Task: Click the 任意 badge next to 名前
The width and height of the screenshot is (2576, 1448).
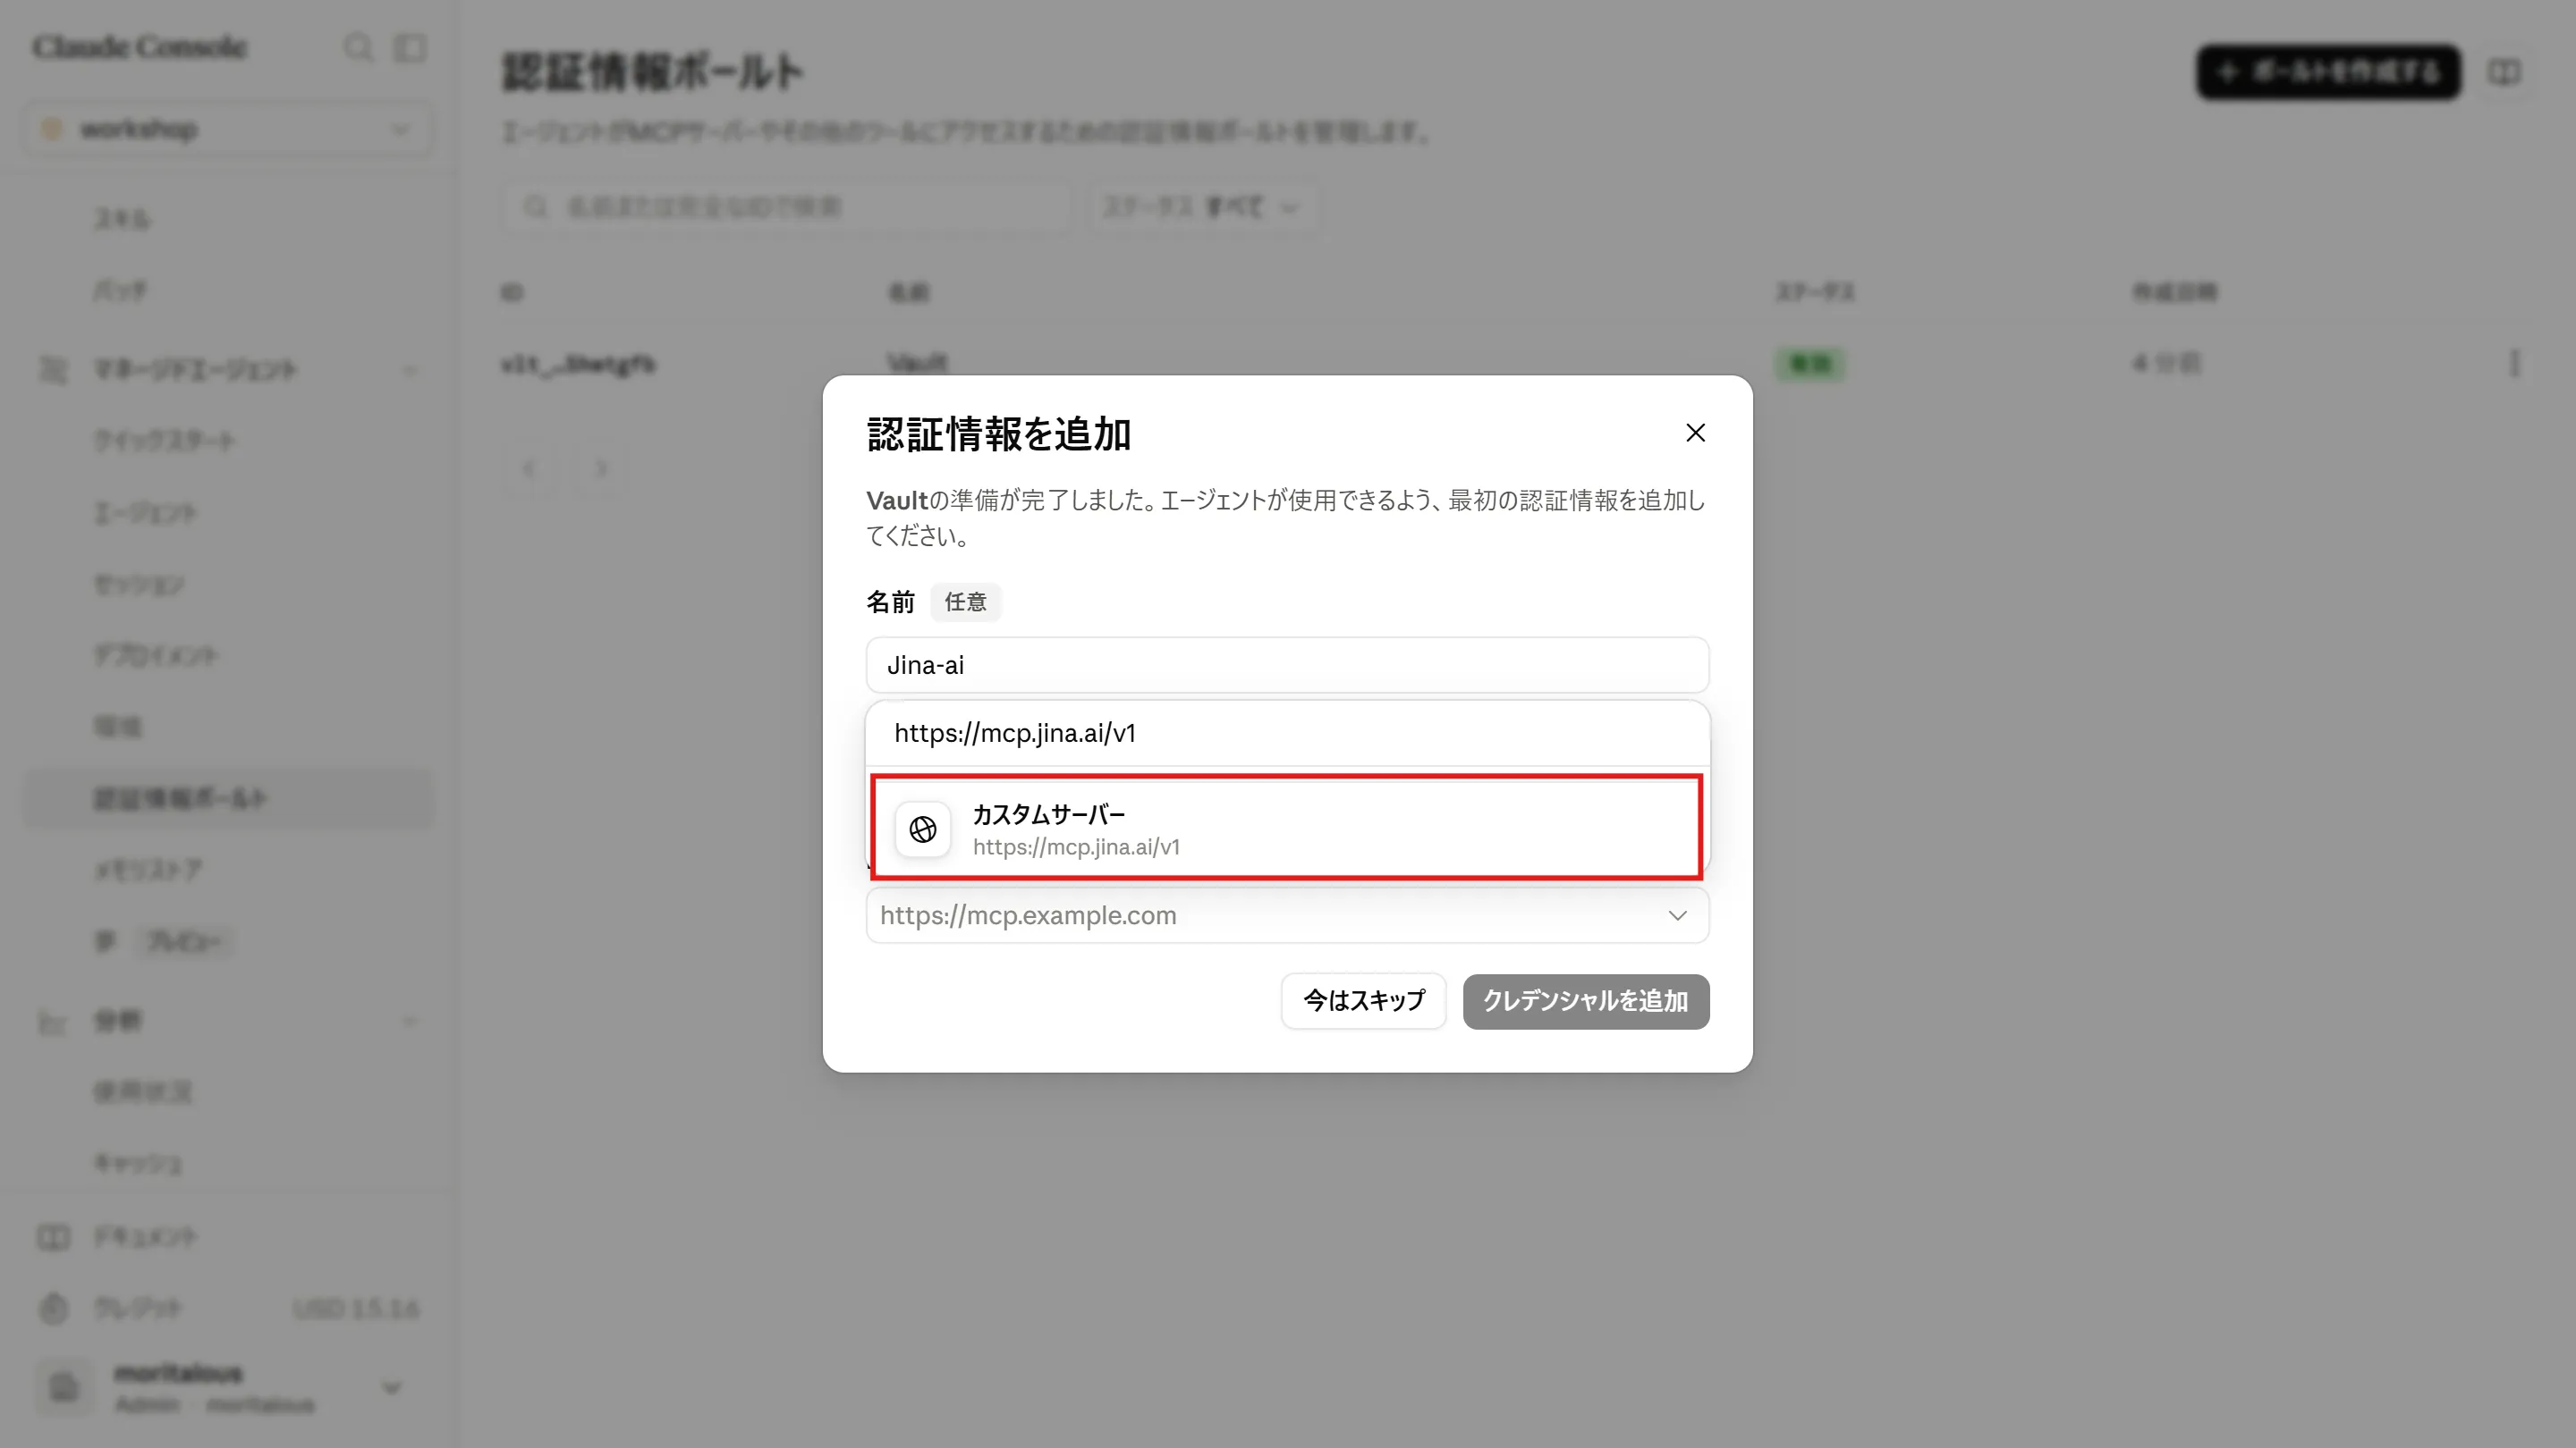Action: [965, 602]
